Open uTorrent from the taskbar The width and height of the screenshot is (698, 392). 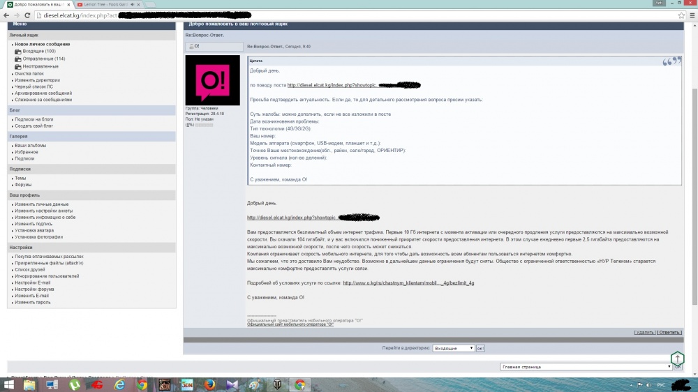point(75,384)
